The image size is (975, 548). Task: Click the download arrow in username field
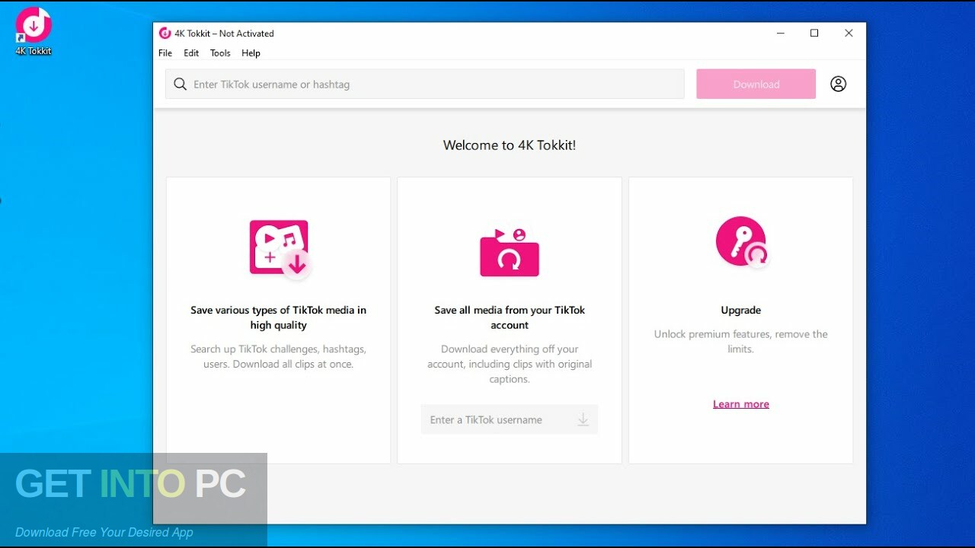[583, 419]
